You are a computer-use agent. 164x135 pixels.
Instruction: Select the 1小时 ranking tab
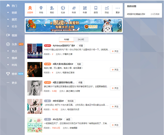pyautogui.click(x=66, y=39)
